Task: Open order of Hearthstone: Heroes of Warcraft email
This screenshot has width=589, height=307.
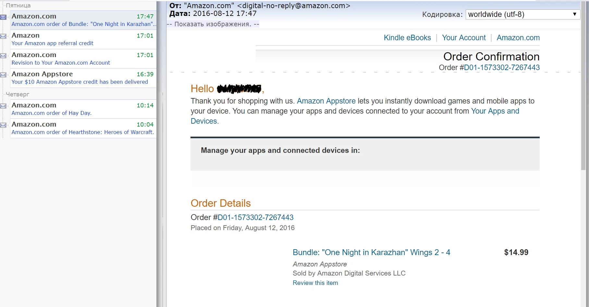Action: (83, 128)
